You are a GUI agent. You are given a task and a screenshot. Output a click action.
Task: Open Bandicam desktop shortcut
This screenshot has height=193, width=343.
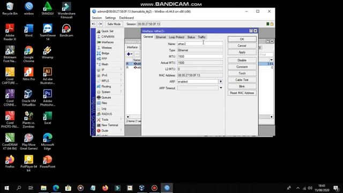pyautogui.click(x=66, y=31)
